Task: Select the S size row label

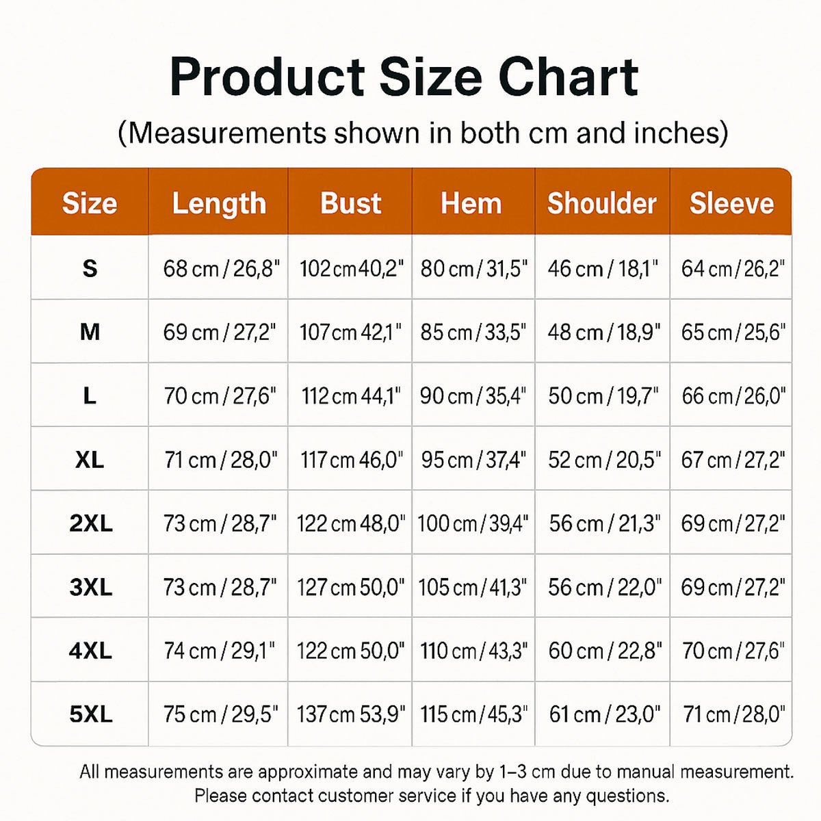Action: [x=90, y=268]
